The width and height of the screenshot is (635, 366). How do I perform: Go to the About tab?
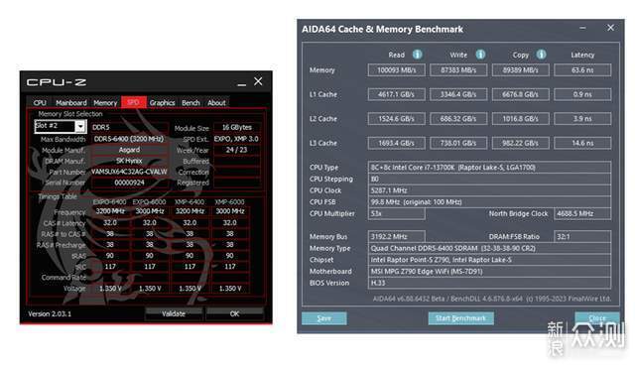[216, 102]
